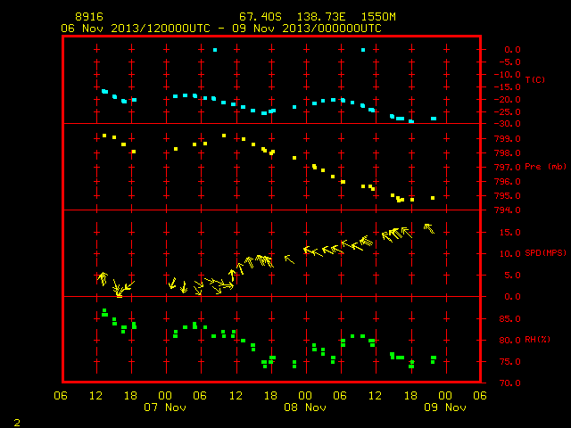571x428 pixels.
Task: Click the last cyan temperature point
Action: coord(434,119)
